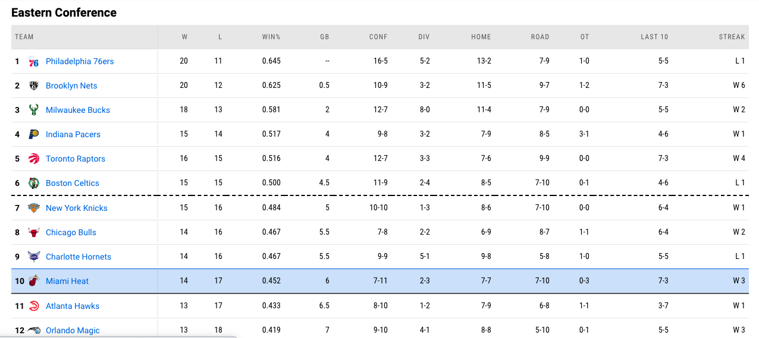This screenshot has width=759, height=338.
Task: Click the Brooklyn Nets team logo
Action: (34, 86)
